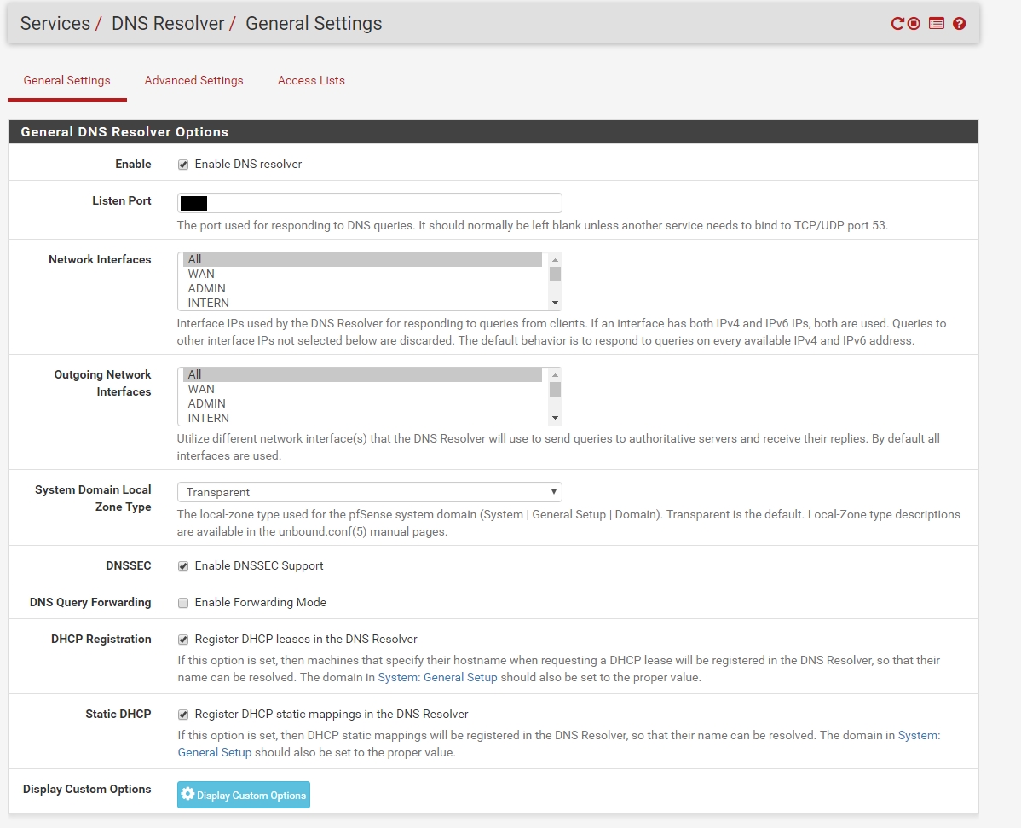Viewport: 1021px width, 828px height.
Task: Select ADMIN in Outgoing Network Interfaces list
Action: point(362,403)
